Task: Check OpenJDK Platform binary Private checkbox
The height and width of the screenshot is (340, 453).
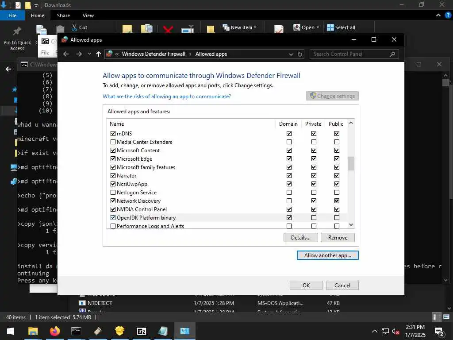Action: point(314,217)
